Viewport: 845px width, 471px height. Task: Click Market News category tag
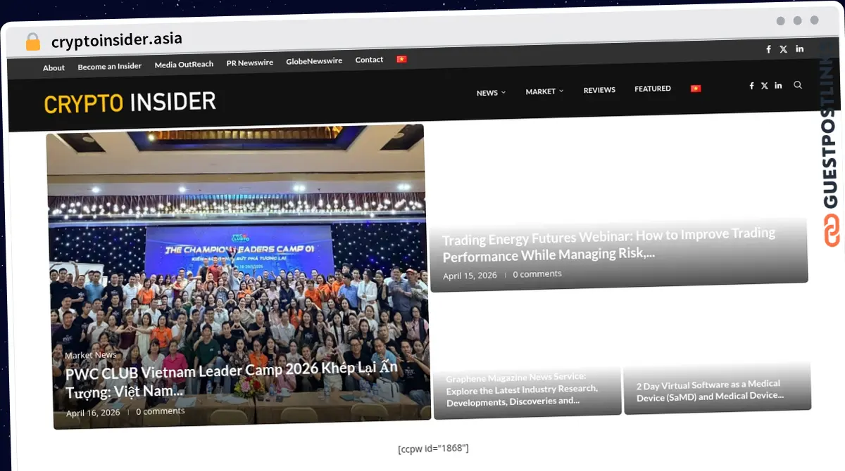tap(91, 356)
